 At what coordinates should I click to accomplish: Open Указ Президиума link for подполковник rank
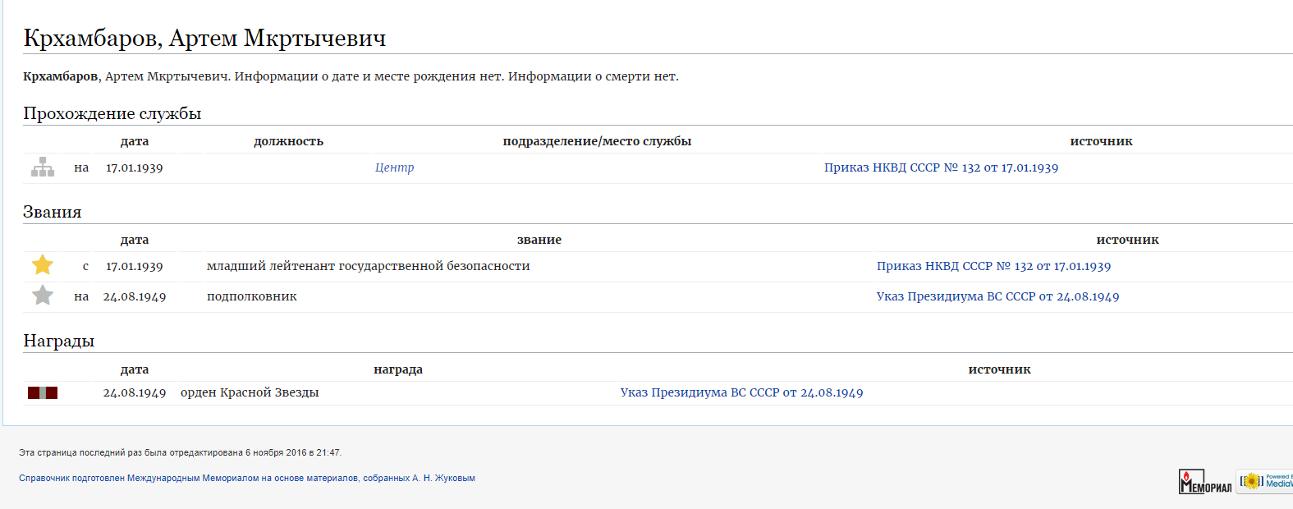[x=997, y=296]
